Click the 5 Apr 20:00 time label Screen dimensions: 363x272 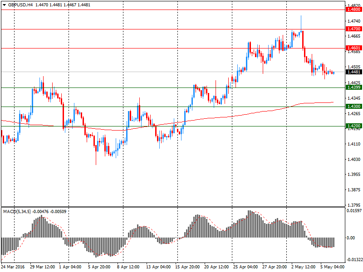[x=99, y=267]
